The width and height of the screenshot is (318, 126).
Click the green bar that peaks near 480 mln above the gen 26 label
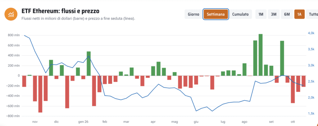[89, 64]
